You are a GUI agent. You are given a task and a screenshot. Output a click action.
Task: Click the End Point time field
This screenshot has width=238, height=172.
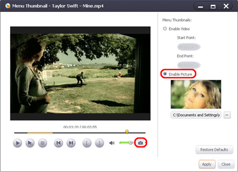pyautogui.click(x=188, y=65)
